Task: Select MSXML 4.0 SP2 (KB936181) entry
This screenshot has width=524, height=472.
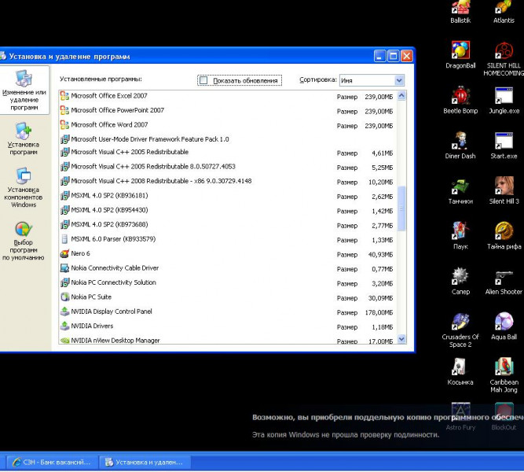Action: click(x=227, y=196)
